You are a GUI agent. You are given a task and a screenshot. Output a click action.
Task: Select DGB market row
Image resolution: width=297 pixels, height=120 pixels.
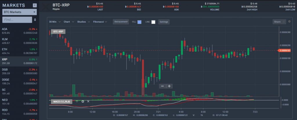coord(19,72)
